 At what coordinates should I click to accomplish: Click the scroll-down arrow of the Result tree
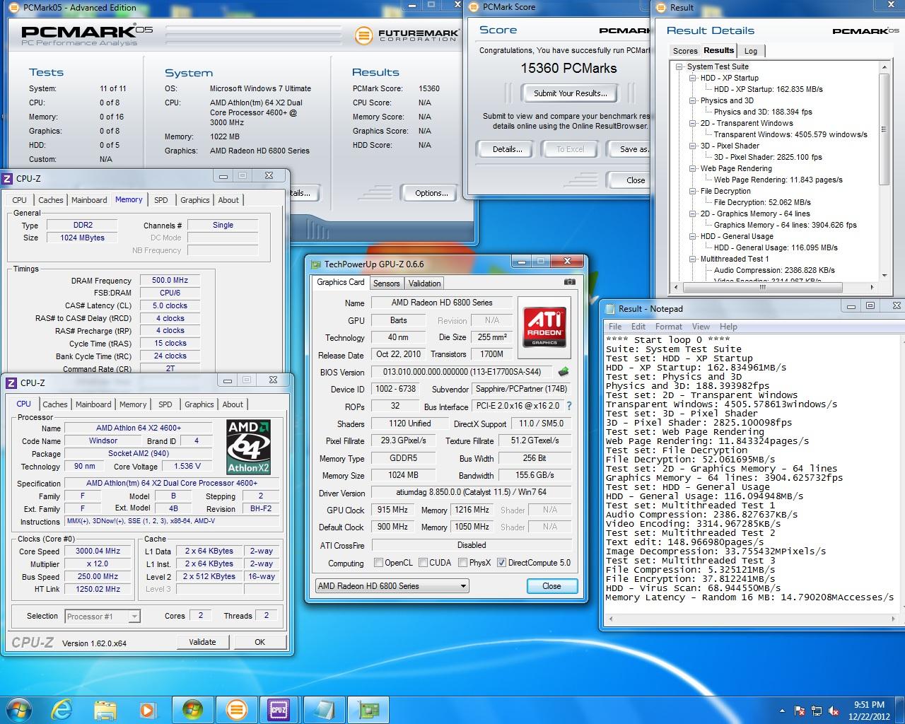(x=884, y=276)
